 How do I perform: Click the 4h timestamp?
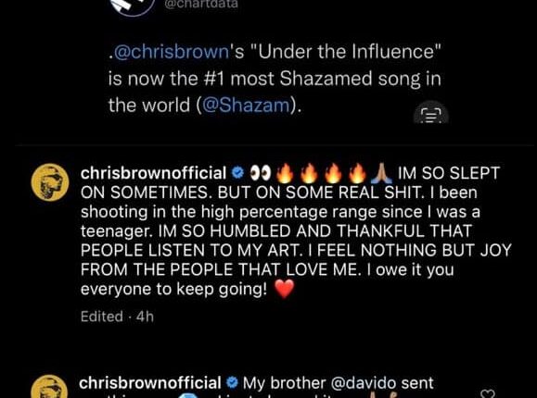point(145,317)
